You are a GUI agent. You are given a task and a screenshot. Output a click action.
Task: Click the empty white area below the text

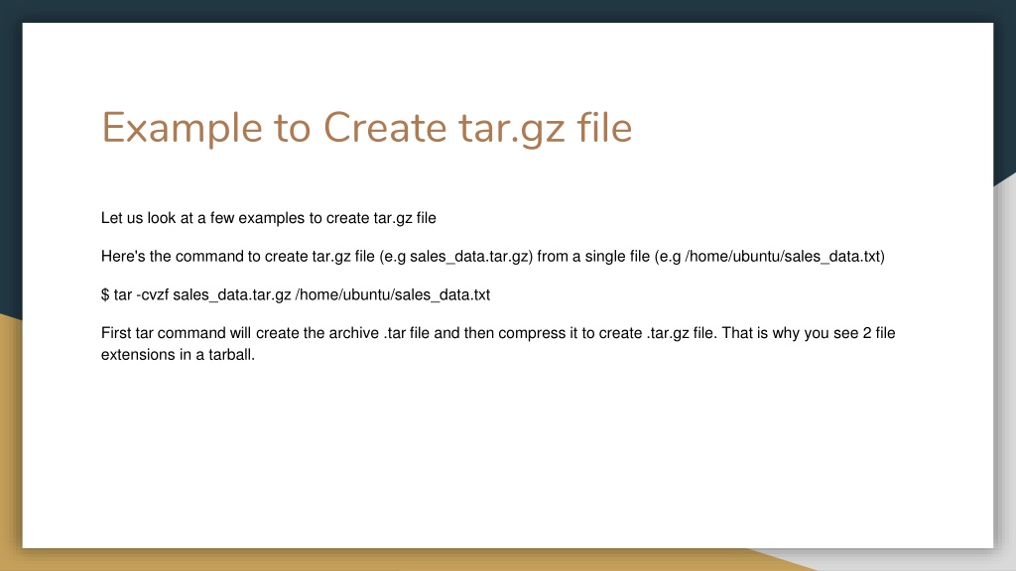pyautogui.click(x=496, y=446)
